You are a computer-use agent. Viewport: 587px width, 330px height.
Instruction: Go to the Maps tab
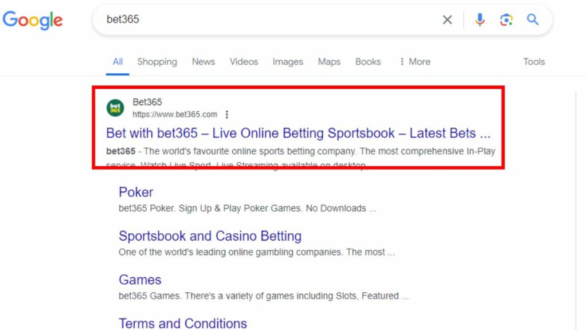pyautogui.click(x=329, y=62)
